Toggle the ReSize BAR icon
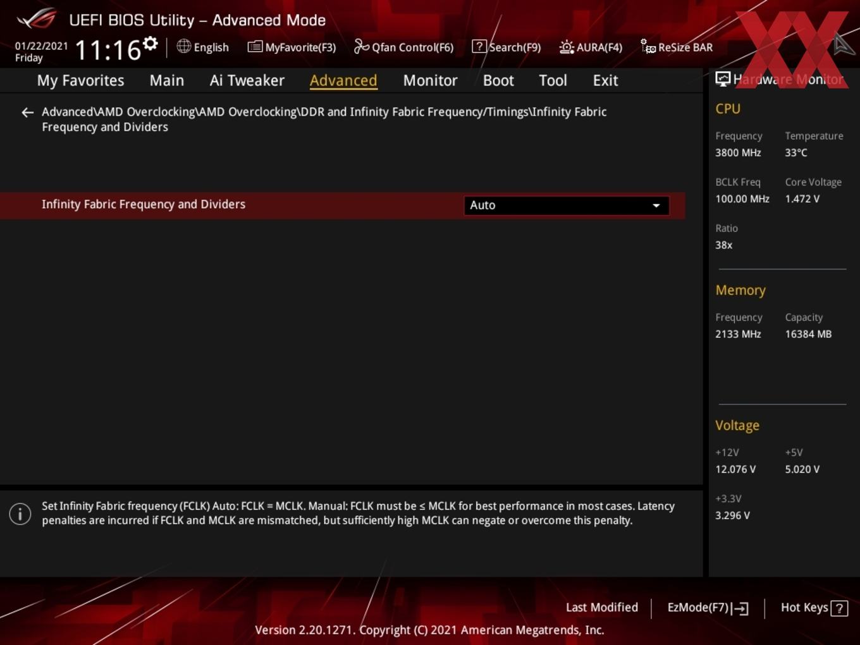 [648, 46]
